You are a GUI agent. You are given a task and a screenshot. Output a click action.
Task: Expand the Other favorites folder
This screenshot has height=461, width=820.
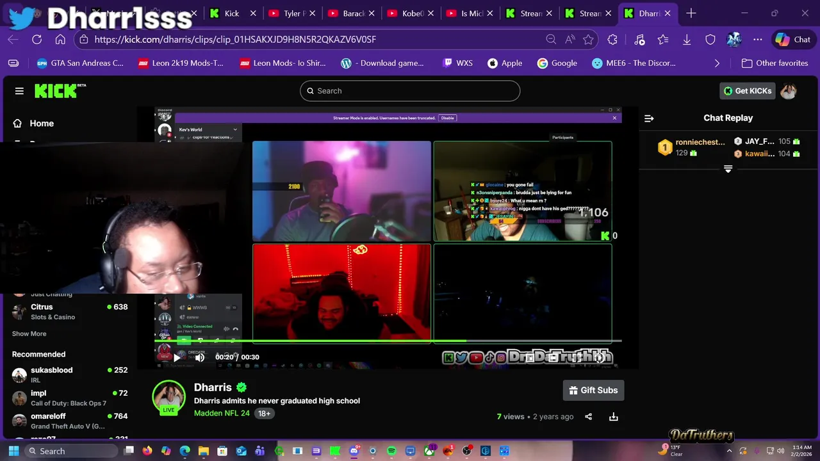[775, 63]
